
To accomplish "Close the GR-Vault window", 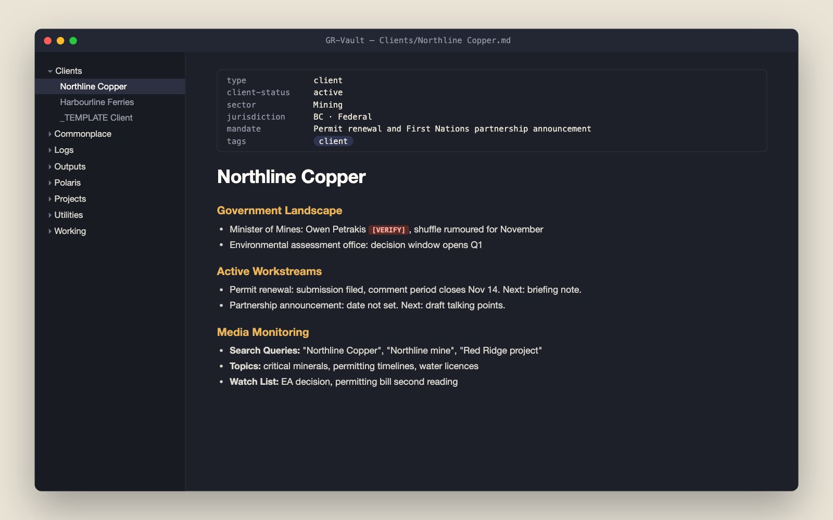I will [48, 41].
